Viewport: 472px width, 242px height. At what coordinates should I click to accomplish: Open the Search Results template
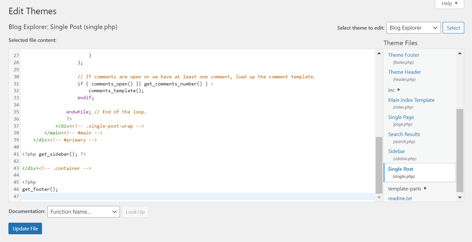click(404, 134)
